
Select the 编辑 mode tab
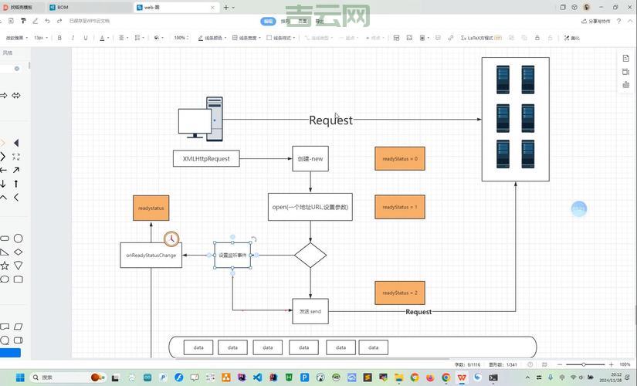tap(268, 22)
